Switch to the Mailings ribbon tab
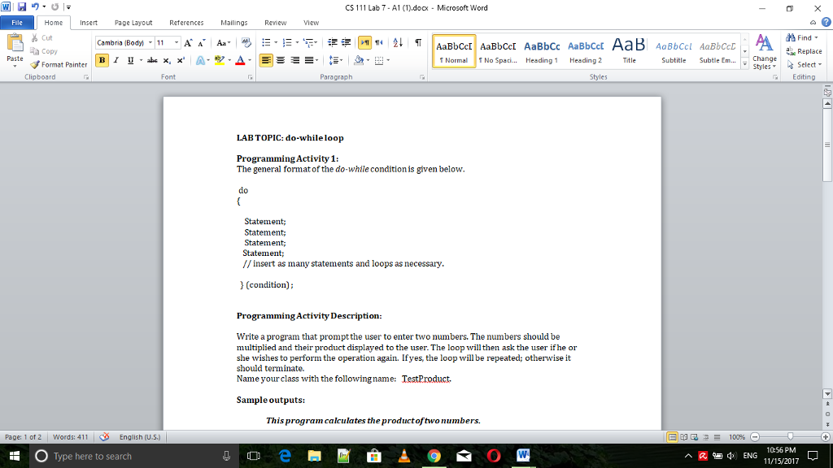Viewport: 833px width, 468px height. [233, 23]
